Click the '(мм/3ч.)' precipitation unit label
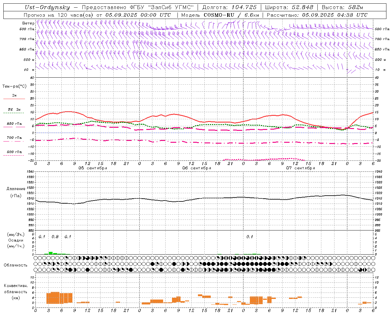Image resolution: width=391 pixels, height=313 pixels. tap(16, 235)
